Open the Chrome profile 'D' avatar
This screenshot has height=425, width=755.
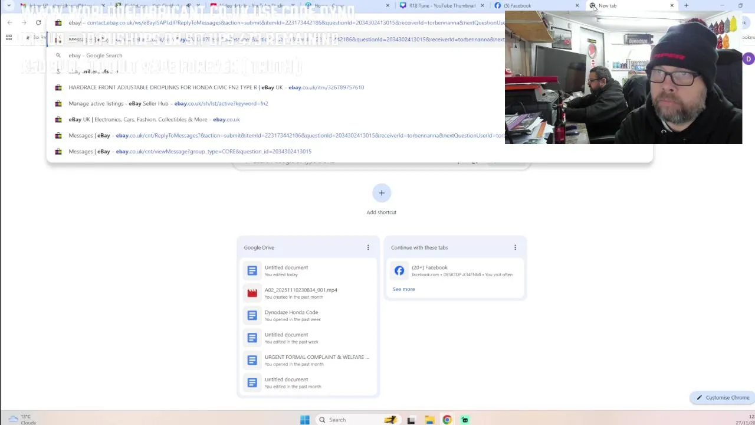pos(748,59)
